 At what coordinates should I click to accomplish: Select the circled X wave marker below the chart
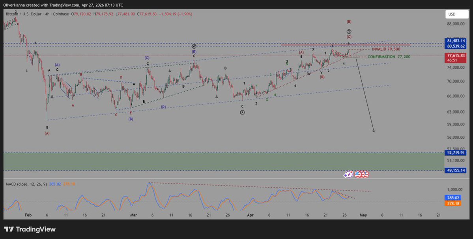[x=242, y=112]
